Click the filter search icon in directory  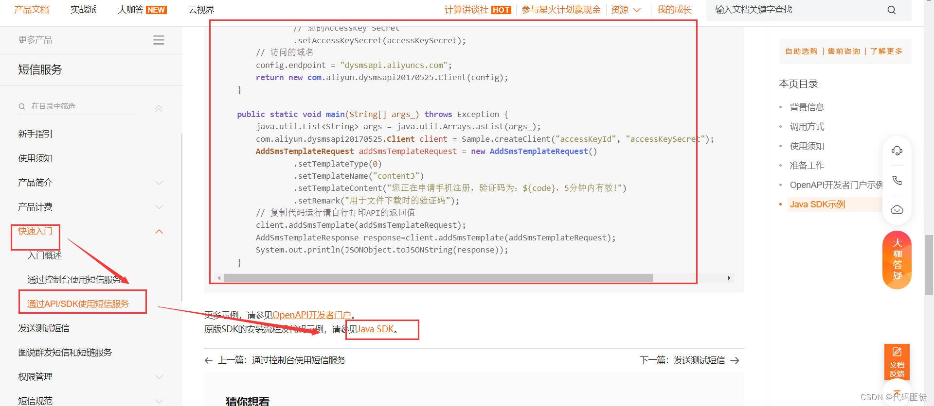coord(22,106)
